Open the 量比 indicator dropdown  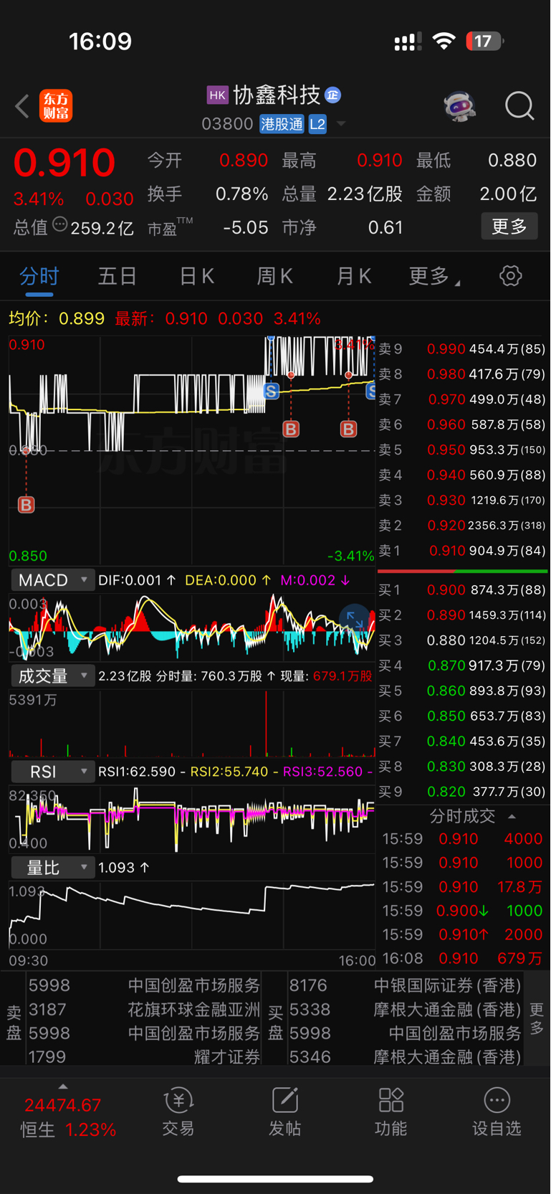click(x=53, y=868)
